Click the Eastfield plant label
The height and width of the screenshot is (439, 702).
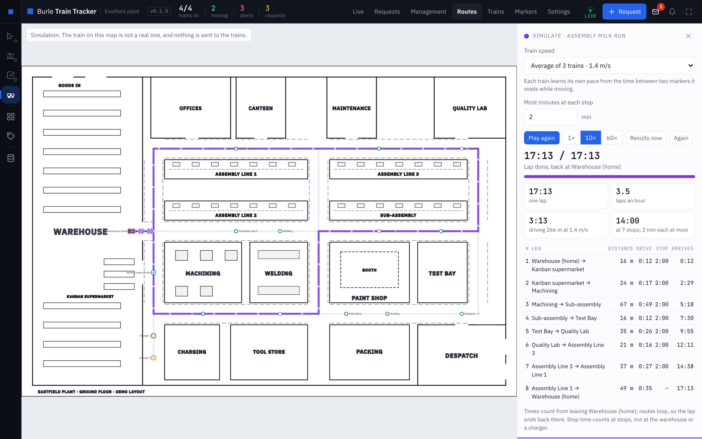pos(122,12)
